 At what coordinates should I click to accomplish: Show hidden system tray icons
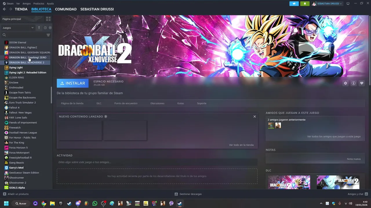321,203
